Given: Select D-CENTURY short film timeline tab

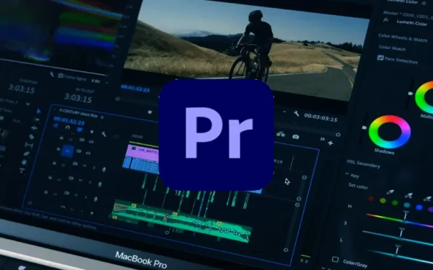Looking at the screenshot, I should pos(78,113).
